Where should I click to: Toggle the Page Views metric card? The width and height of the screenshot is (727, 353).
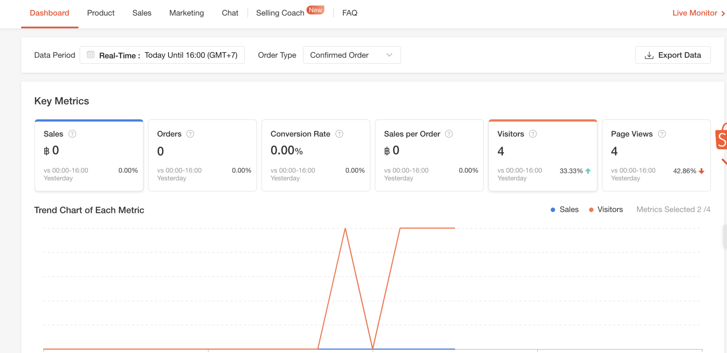click(656, 155)
